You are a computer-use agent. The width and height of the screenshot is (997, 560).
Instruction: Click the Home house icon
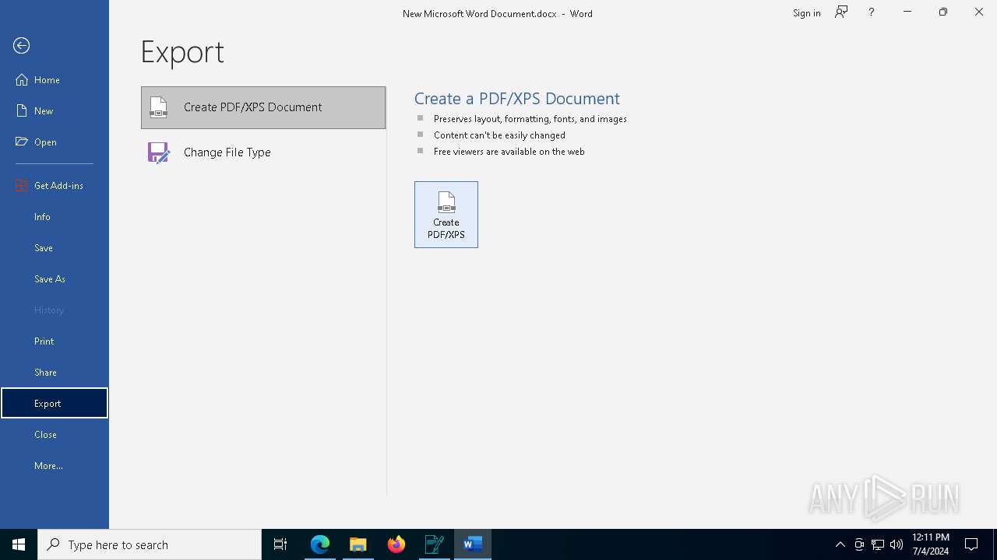pyautogui.click(x=22, y=79)
